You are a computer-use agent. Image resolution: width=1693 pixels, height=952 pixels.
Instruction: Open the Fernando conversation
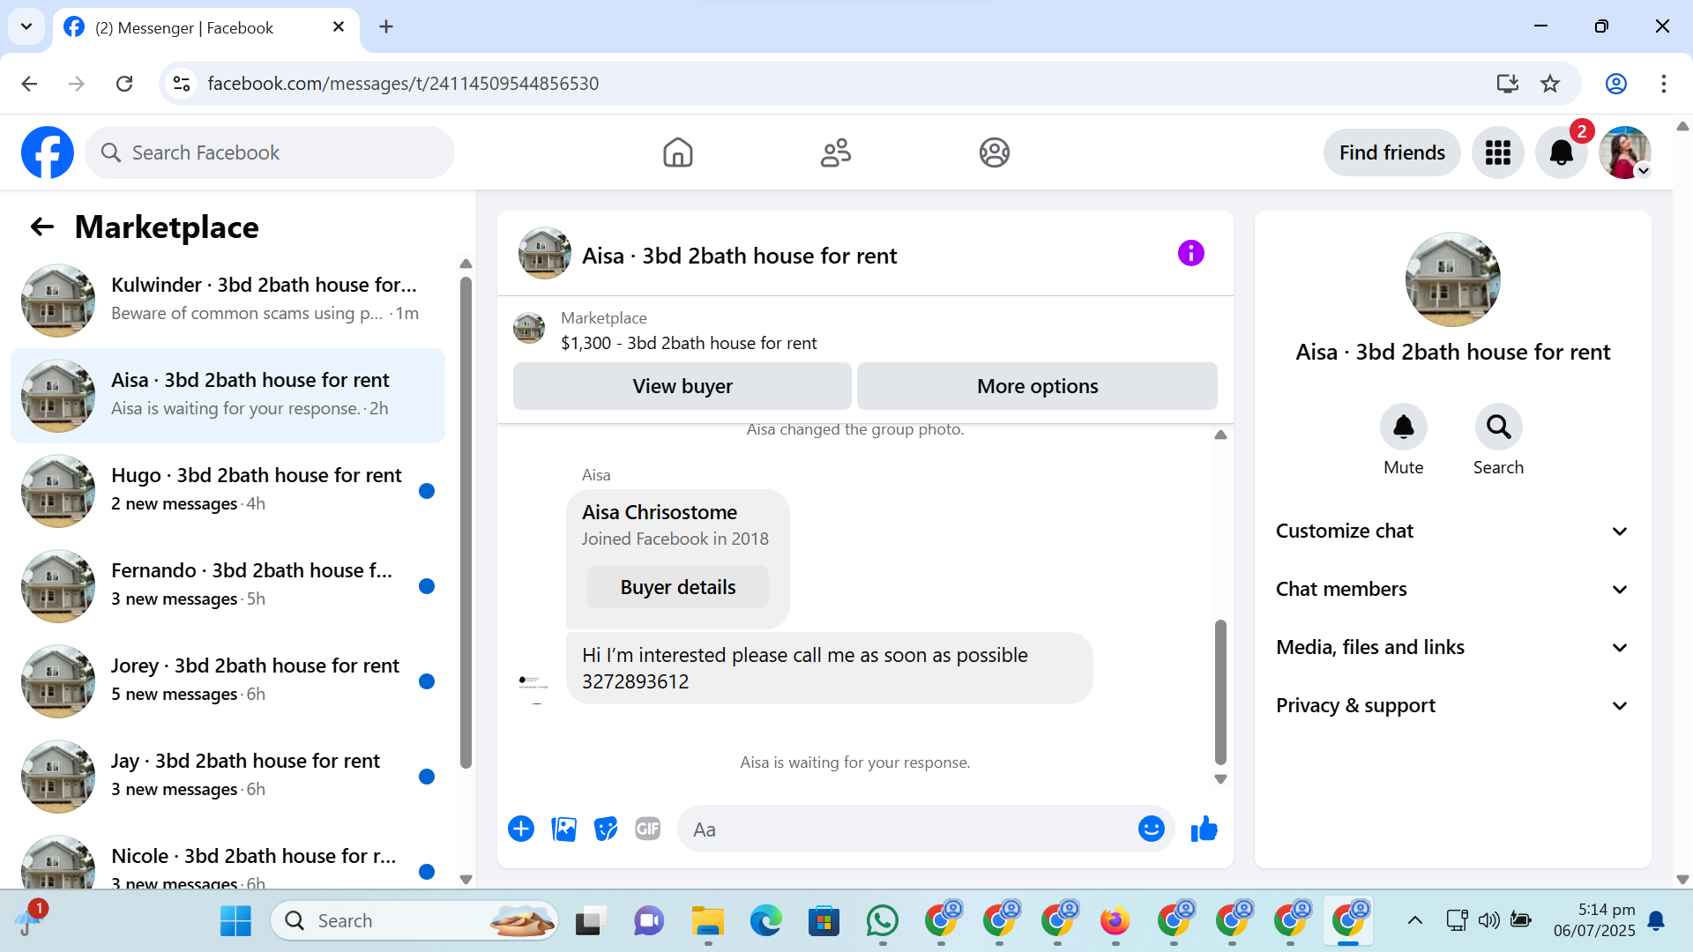[x=227, y=586]
